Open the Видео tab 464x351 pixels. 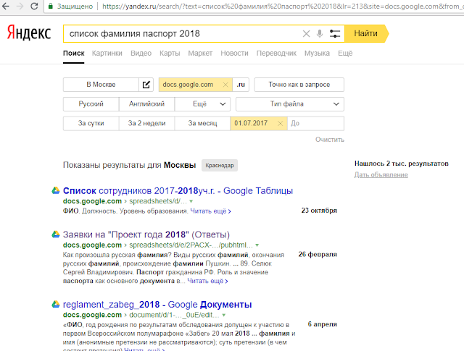[141, 53]
